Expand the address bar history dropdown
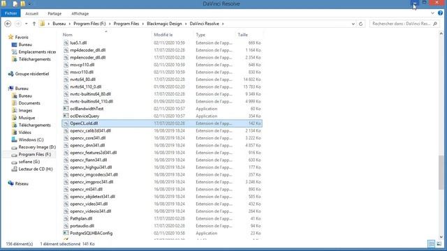Viewport: 447px width, 251px height. [x=353, y=24]
